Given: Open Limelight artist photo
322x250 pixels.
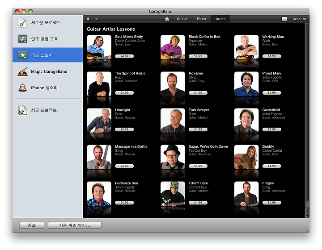Looking at the screenshot, I should (x=99, y=121).
